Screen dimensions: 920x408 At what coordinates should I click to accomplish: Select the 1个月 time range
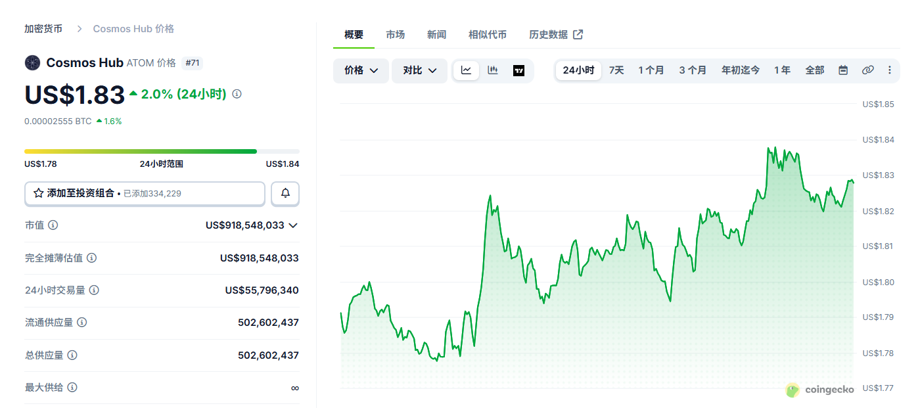pos(651,70)
